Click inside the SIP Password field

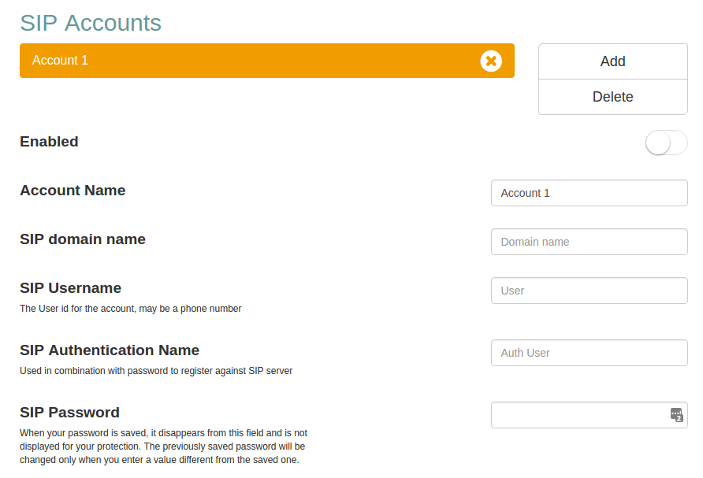coord(575,415)
